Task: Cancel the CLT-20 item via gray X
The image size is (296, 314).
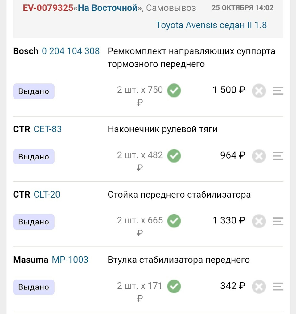Action: (259, 222)
